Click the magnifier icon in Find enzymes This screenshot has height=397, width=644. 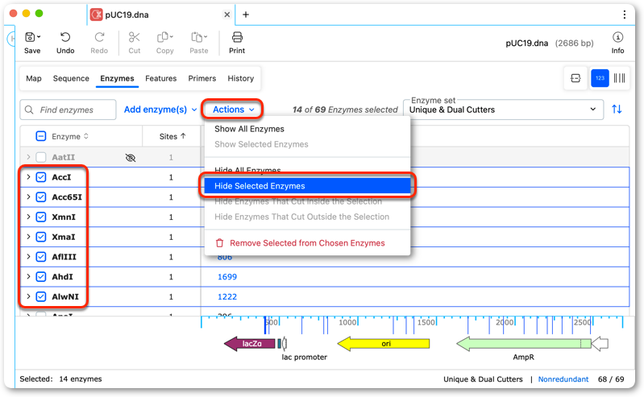tap(29, 110)
